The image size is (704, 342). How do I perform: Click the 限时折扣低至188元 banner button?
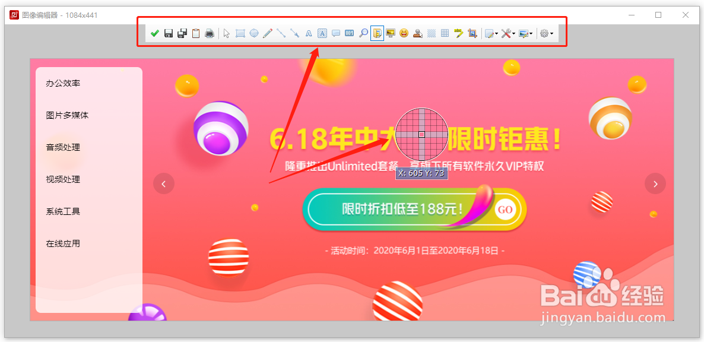tap(414, 210)
